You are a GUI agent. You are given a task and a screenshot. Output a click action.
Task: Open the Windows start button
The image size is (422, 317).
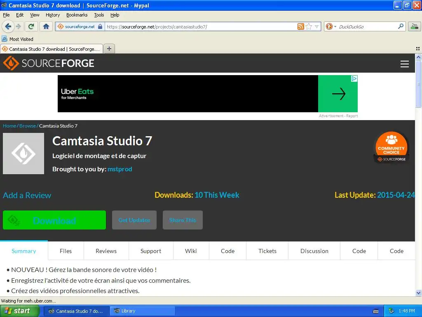pyautogui.click(x=20, y=311)
